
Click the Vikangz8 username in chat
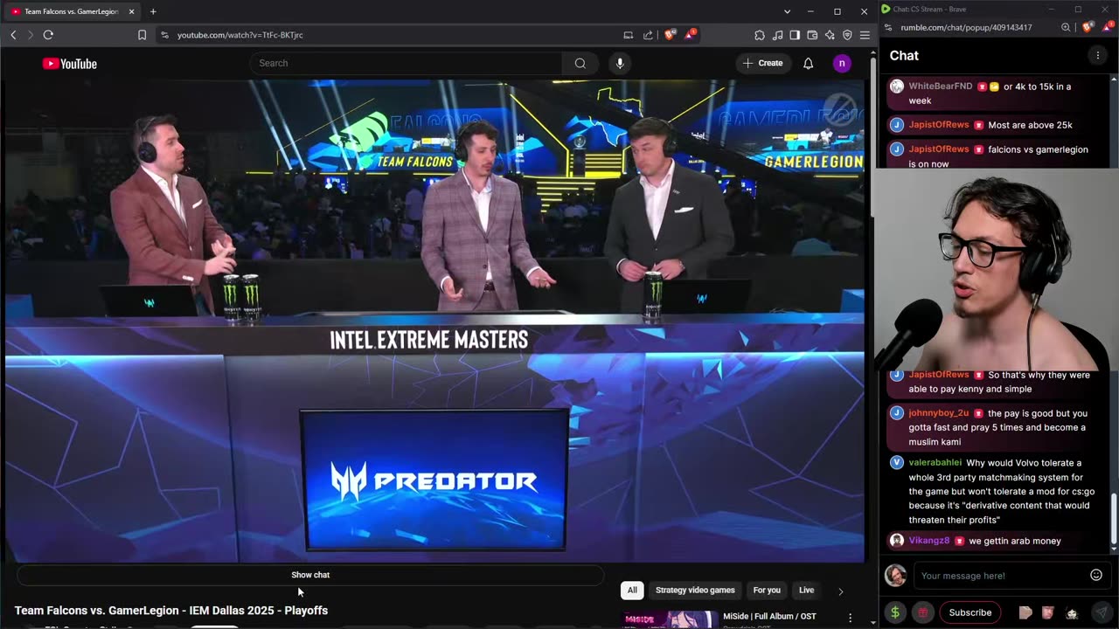(x=929, y=541)
